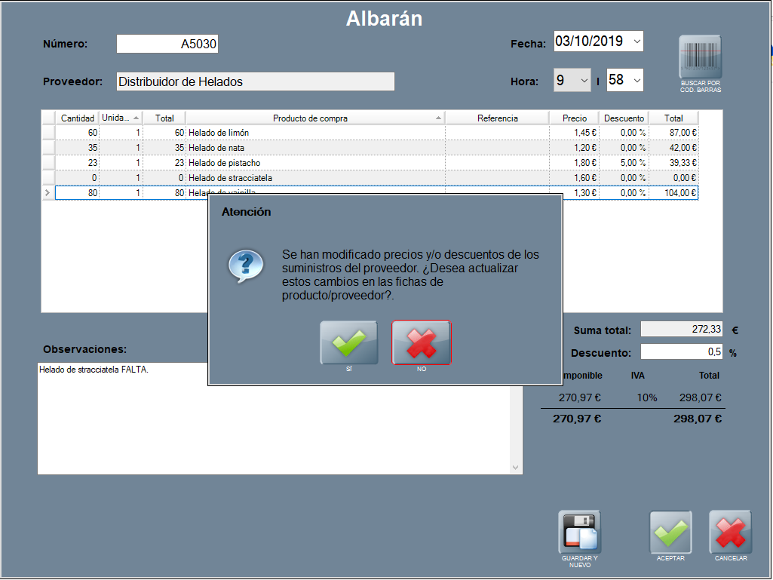Click the Precio column header
Image resolution: width=773 pixels, height=580 pixels.
click(x=574, y=118)
